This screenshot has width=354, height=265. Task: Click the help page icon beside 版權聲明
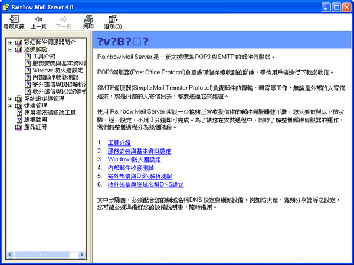pos(19,120)
